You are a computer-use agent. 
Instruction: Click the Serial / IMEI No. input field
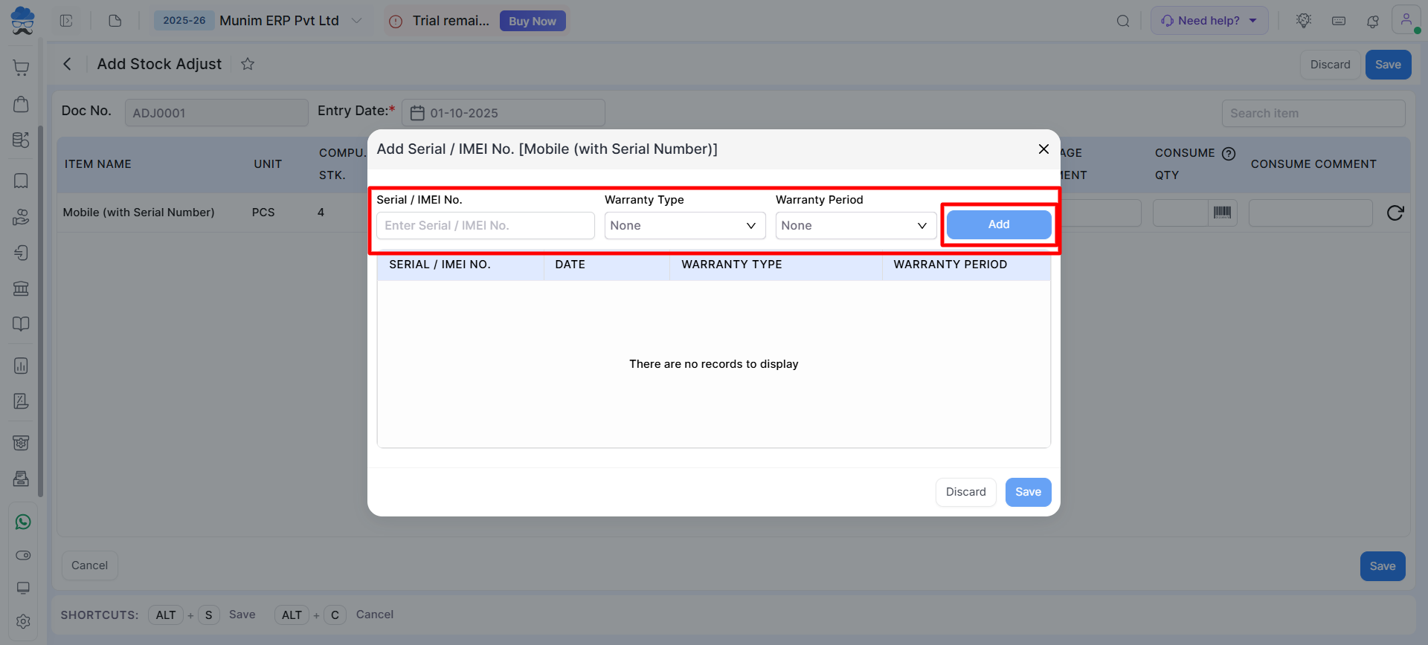tap(485, 226)
